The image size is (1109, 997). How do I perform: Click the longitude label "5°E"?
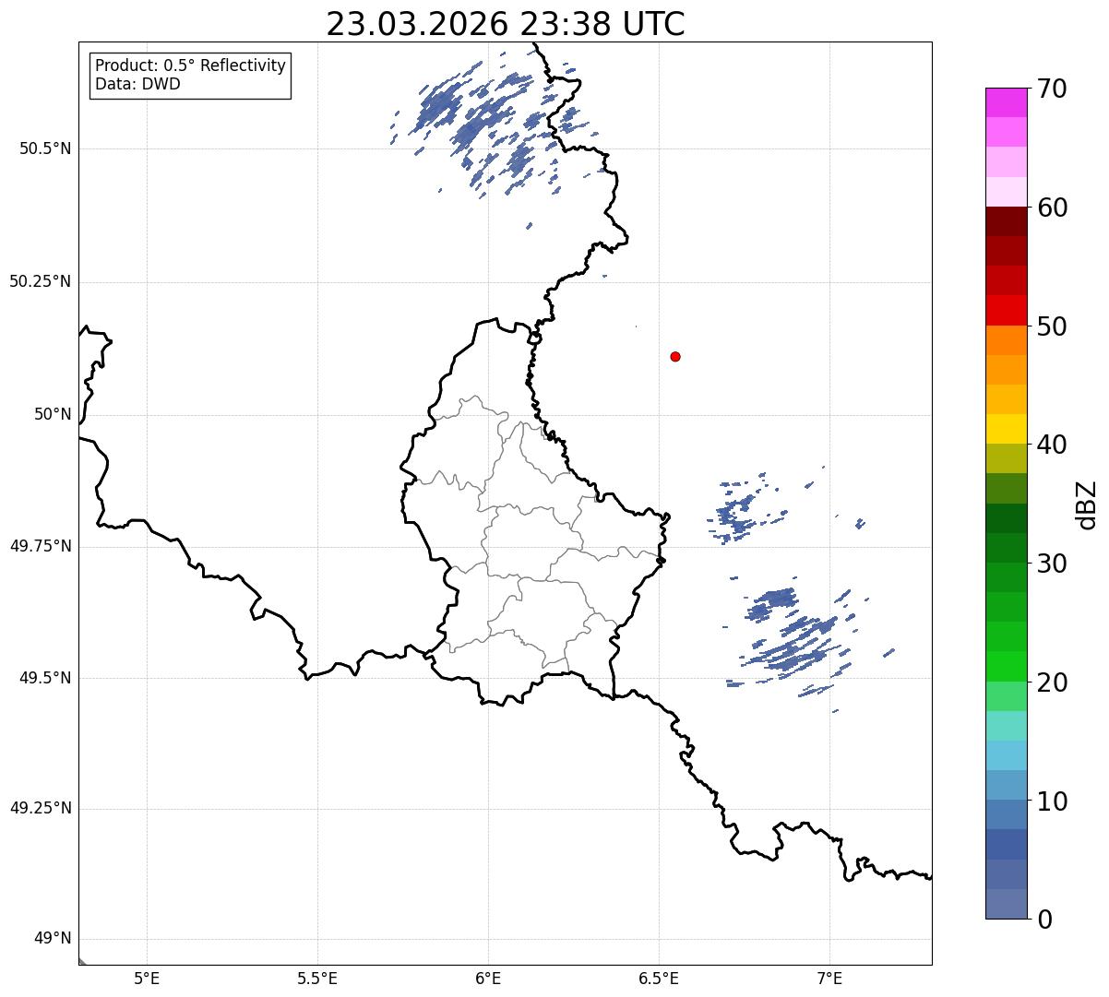pyautogui.click(x=147, y=979)
